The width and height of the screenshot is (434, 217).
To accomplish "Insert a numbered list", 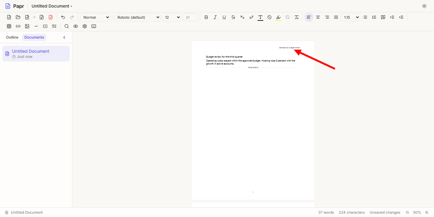I will [x=374, y=17].
